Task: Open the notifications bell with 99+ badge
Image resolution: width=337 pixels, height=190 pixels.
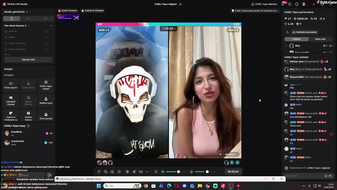Action: pos(283,4)
